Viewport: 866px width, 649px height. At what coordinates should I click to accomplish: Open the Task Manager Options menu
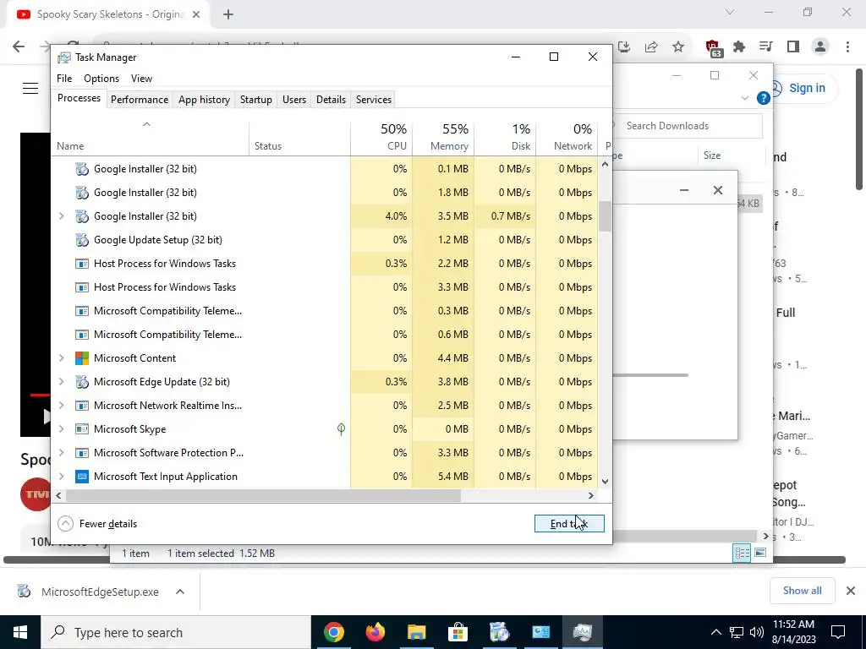tap(101, 79)
